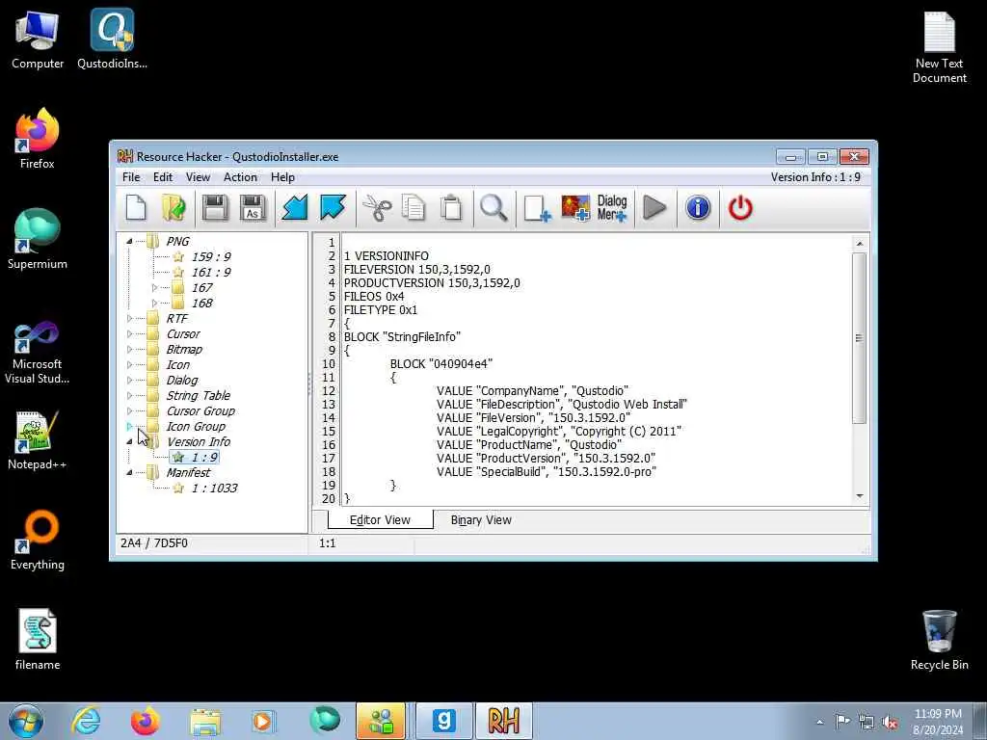Select the String Table folder

point(199,395)
